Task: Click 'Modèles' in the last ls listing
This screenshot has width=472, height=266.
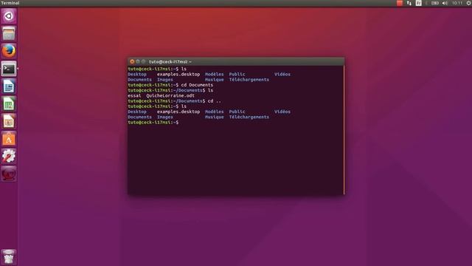Action: (x=215, y=112)
